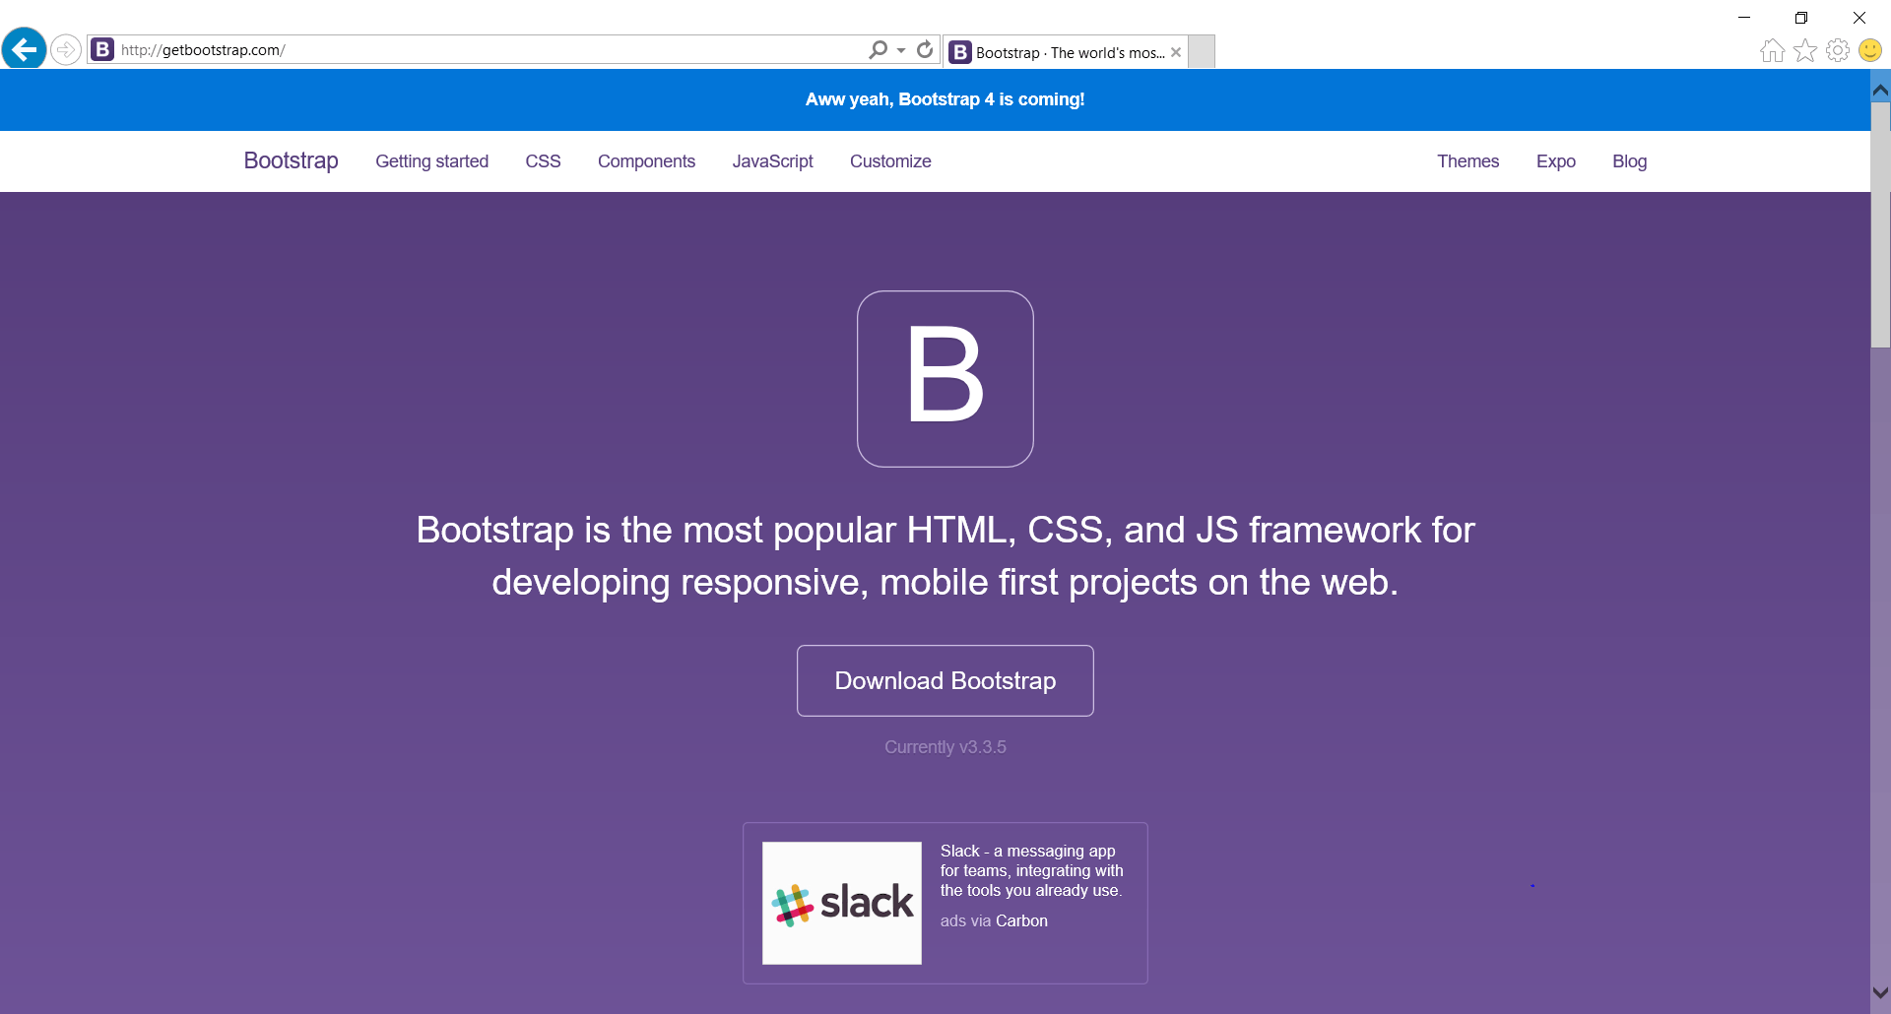
Task: Navigate back using the back arrow
Action: pos(24,49)
